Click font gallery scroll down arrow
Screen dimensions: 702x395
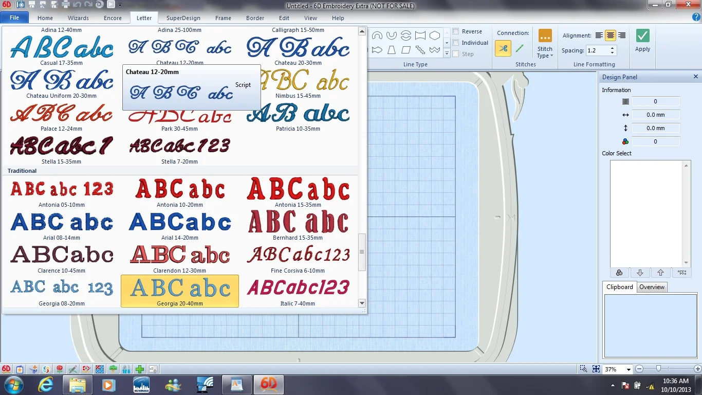tap(362, 303)
